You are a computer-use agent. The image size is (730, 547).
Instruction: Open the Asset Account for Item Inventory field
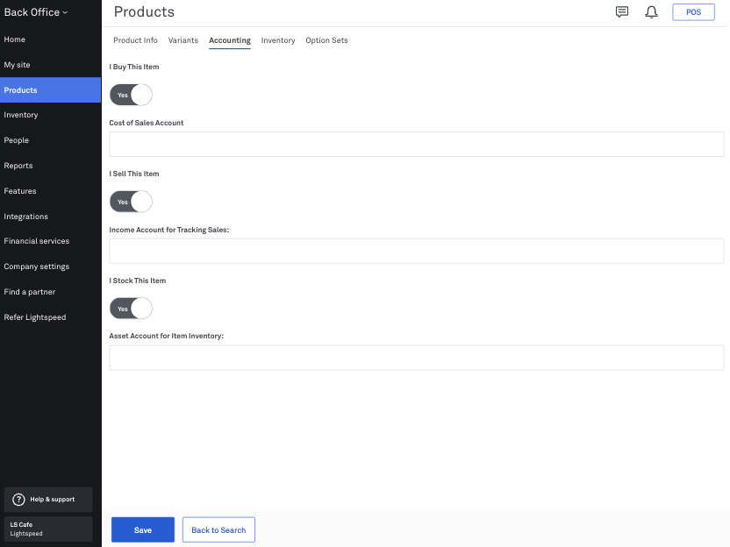(x=416, y=358)
